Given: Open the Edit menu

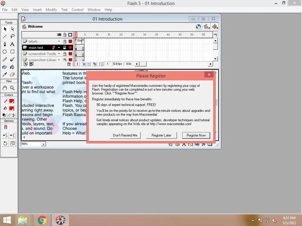Looking at the screenshot, I should click(x=14, y=10).
